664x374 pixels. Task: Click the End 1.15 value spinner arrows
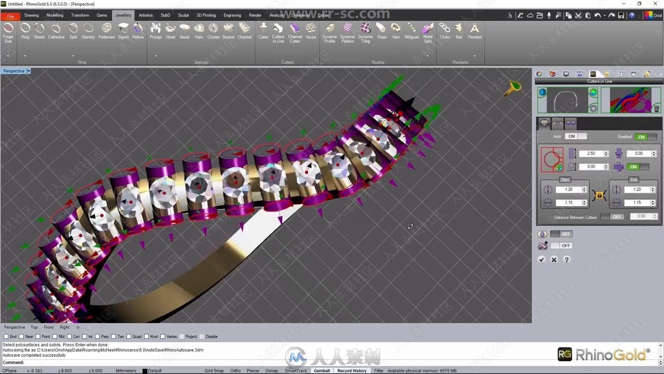tap(653, 203)
